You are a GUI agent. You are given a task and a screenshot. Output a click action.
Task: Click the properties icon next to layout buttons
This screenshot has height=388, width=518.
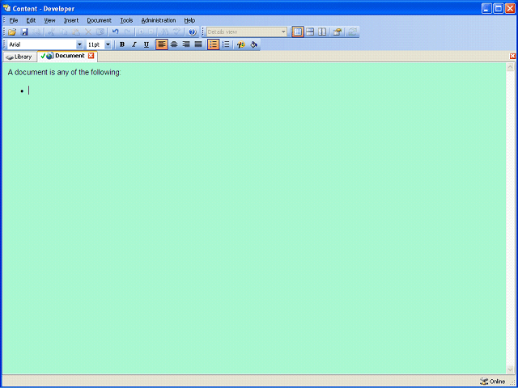pos(337,32)
